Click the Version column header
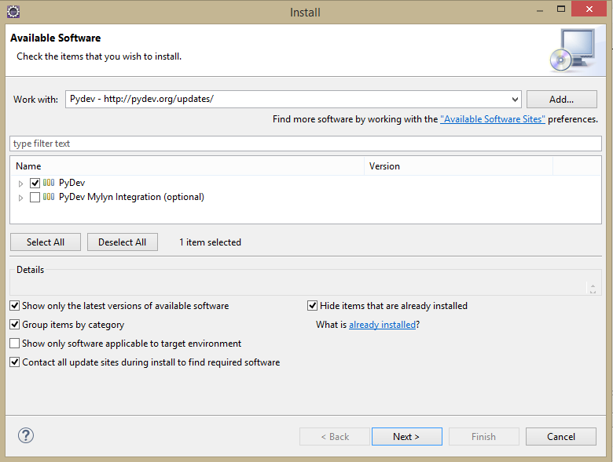The image size is (613, 462). [459, 166]
